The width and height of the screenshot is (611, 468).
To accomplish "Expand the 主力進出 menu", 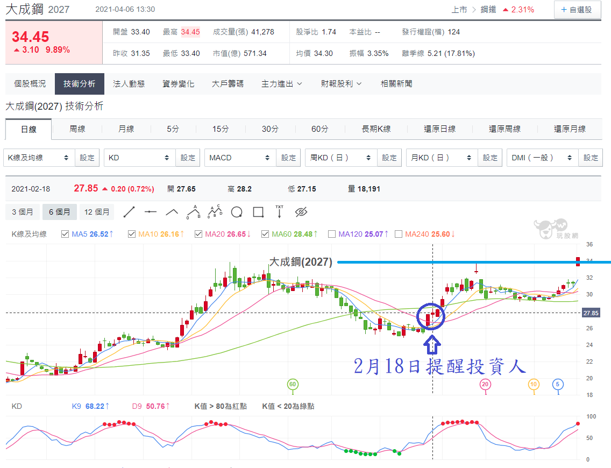I will coord(281,84).
